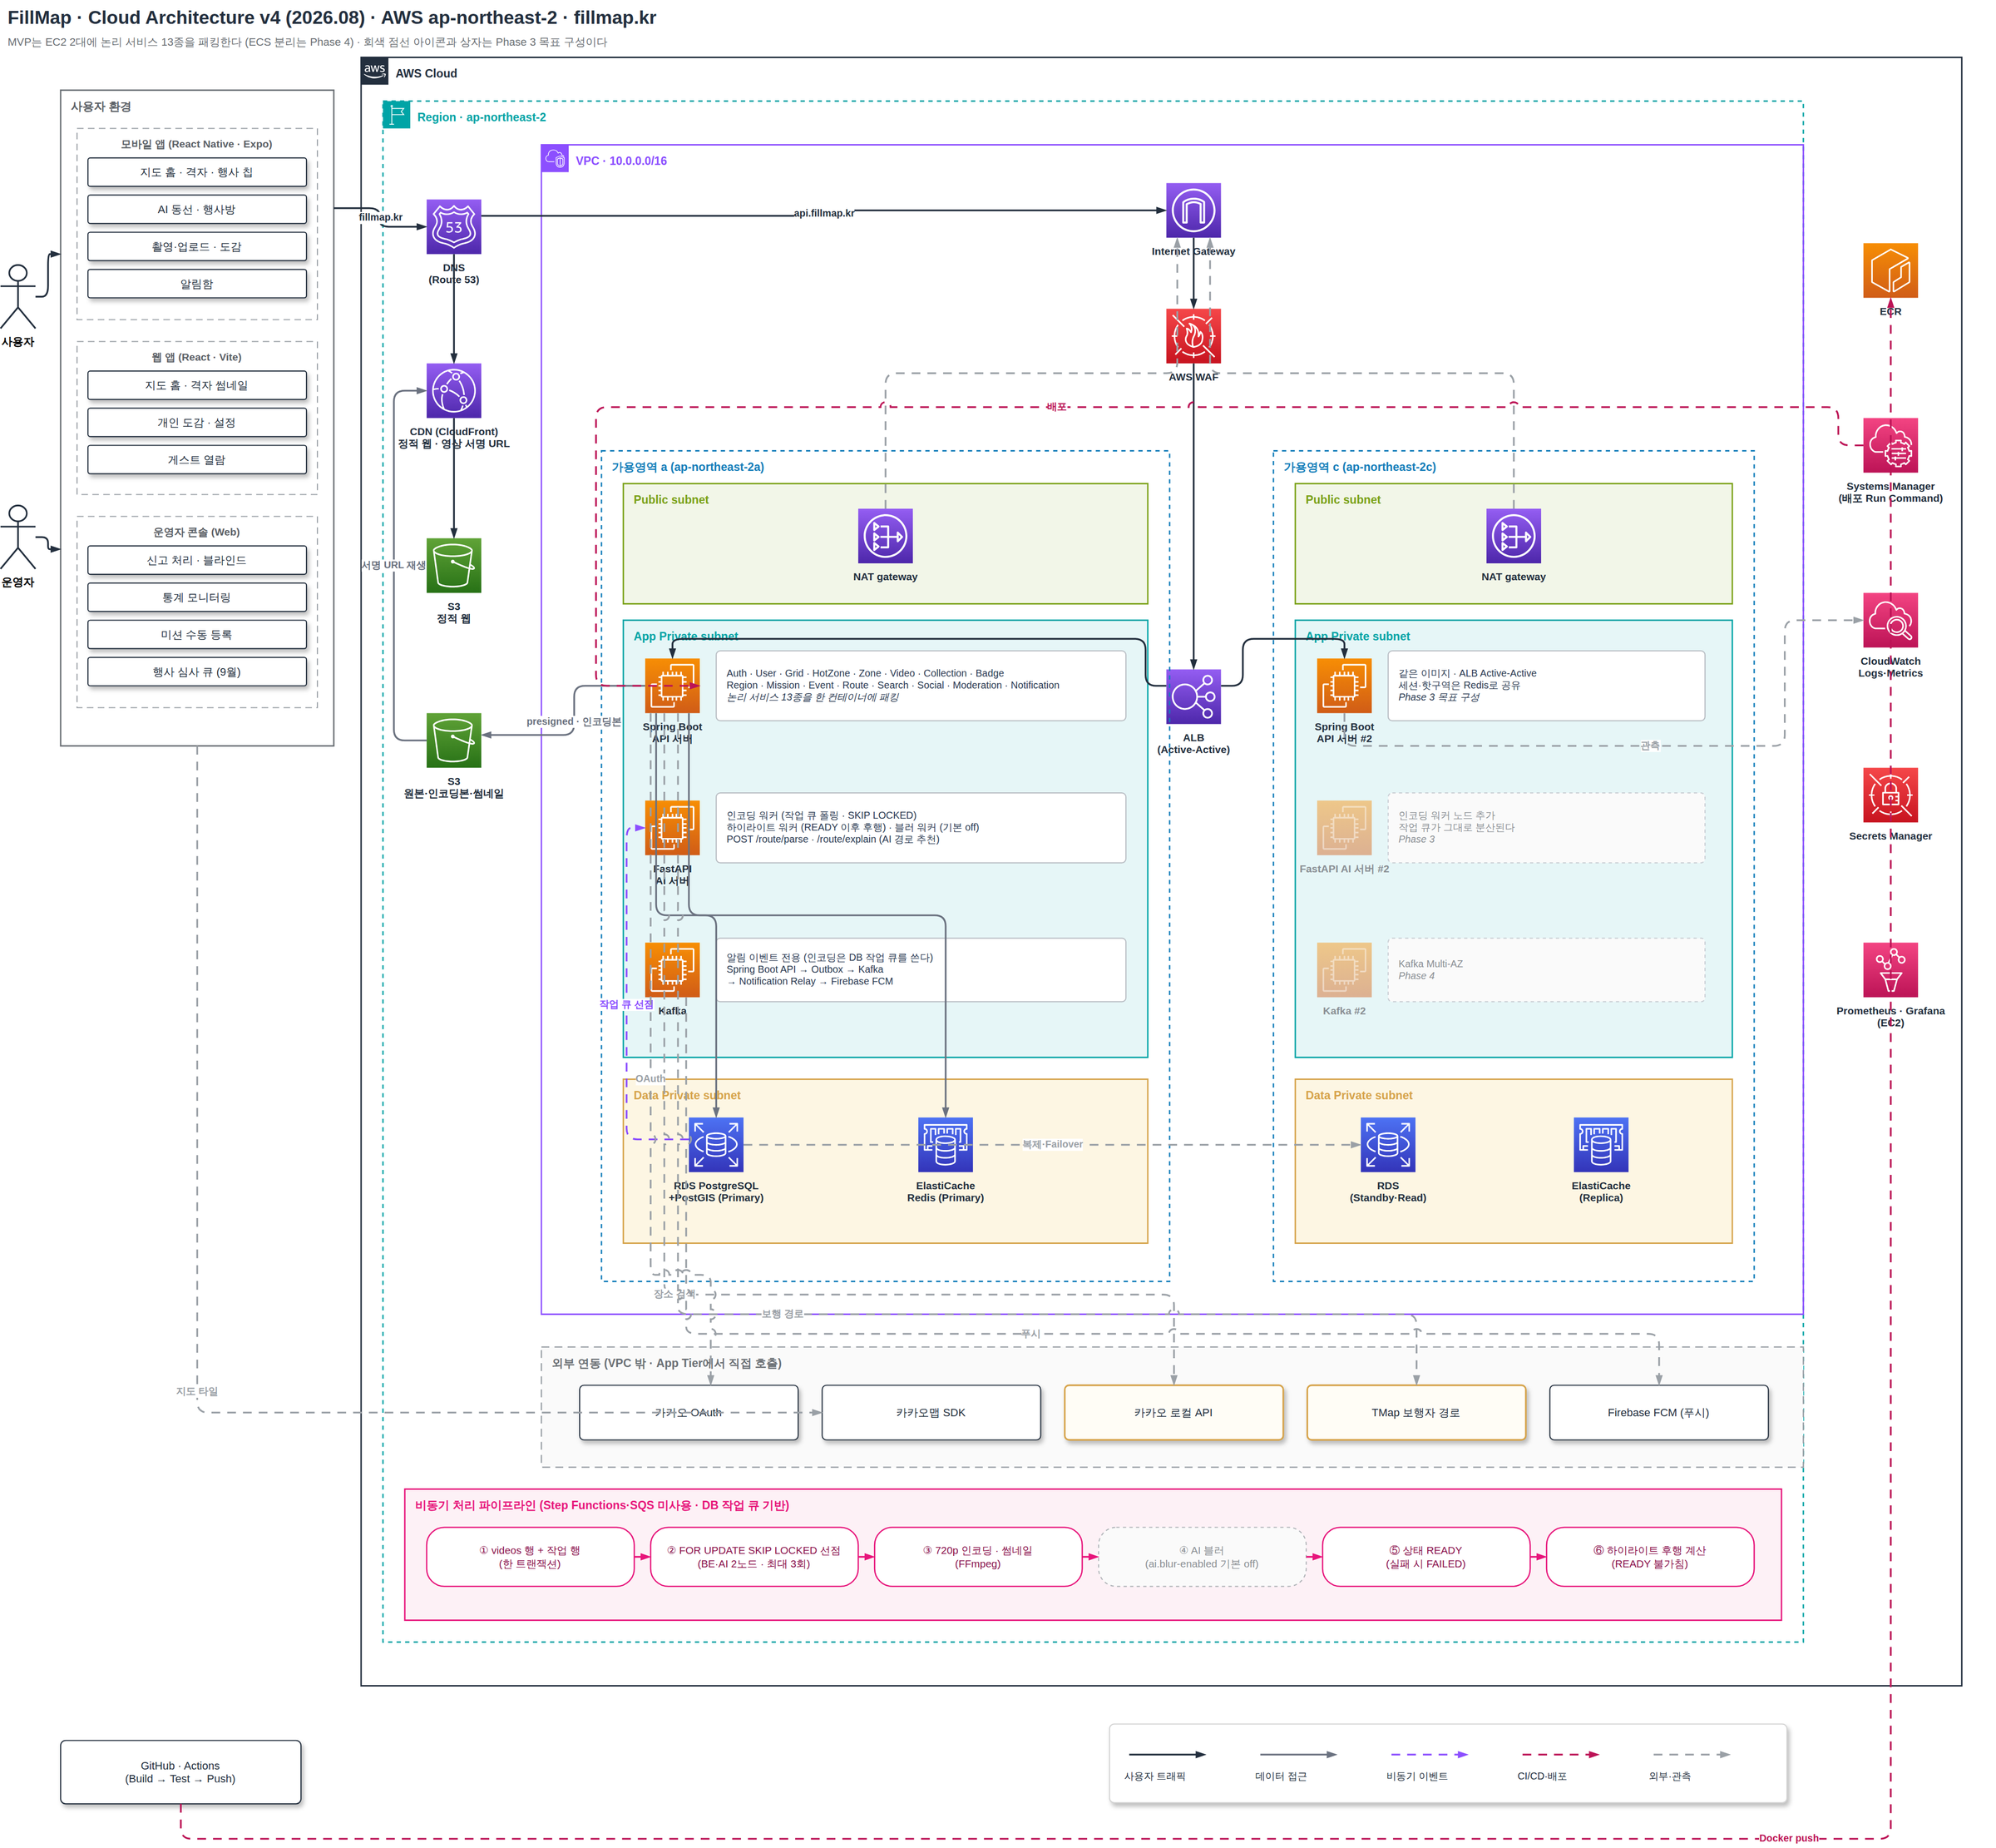The height and width of the screenshot is (1848, 1996).
Task: Select the RDS Standby-Read icon
Action: coord(1388,1145)
